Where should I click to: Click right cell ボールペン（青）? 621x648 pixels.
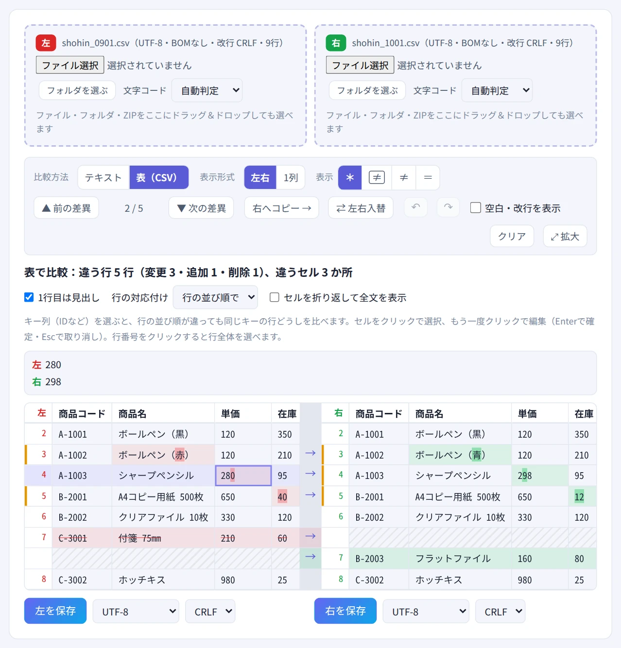tap(460, 455)
